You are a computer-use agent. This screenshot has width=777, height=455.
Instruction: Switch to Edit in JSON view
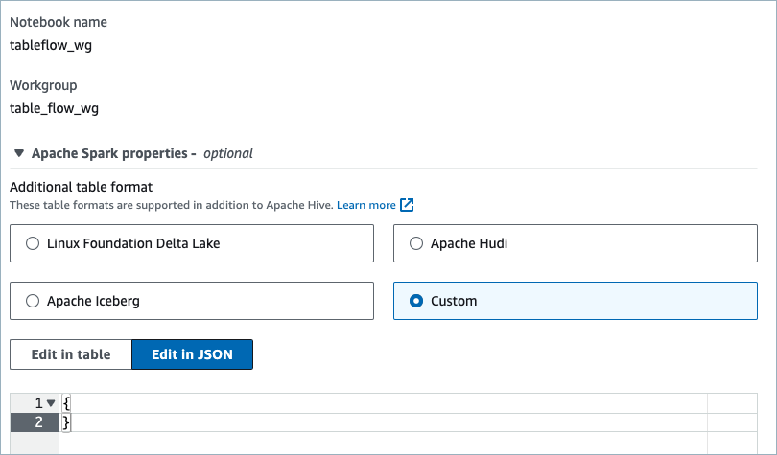click(192, 354)
